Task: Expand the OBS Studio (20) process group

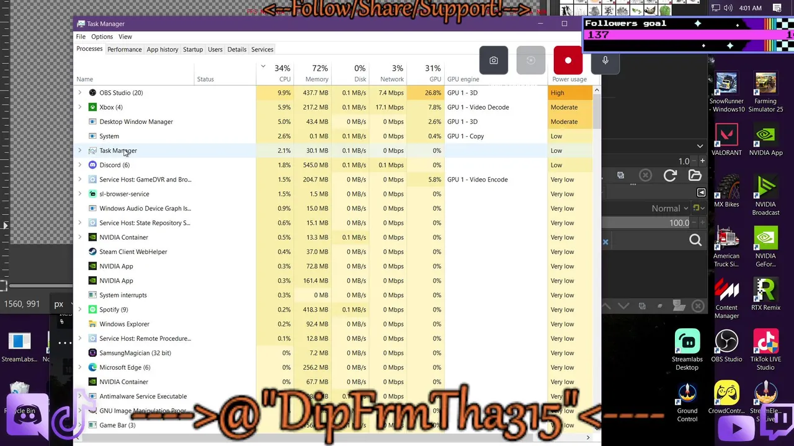Action: click(79, 93)
